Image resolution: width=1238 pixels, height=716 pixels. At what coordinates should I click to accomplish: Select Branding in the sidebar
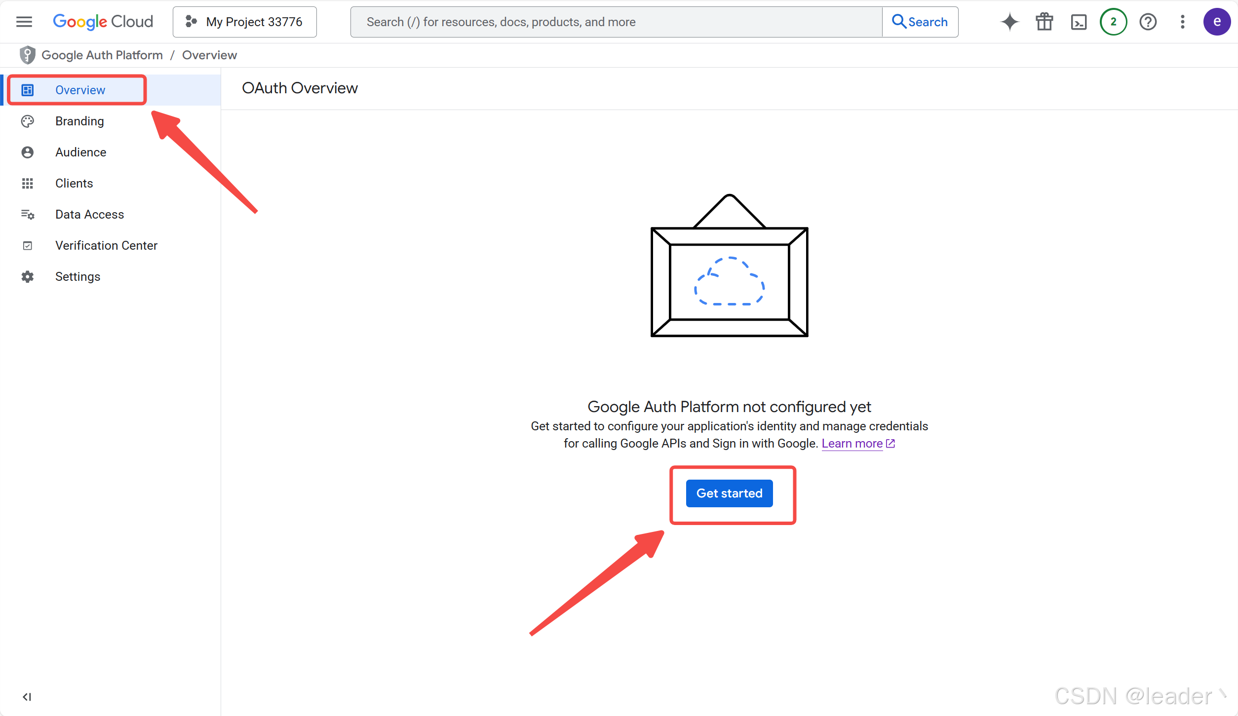(x=79, y=121)
